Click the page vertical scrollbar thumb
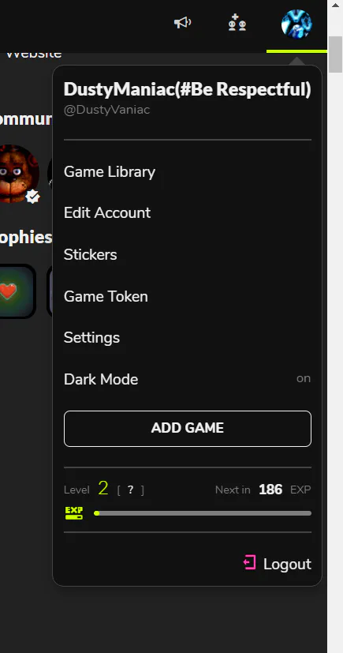343x653 pixels. pyautogui.click(x=335, y=54)
